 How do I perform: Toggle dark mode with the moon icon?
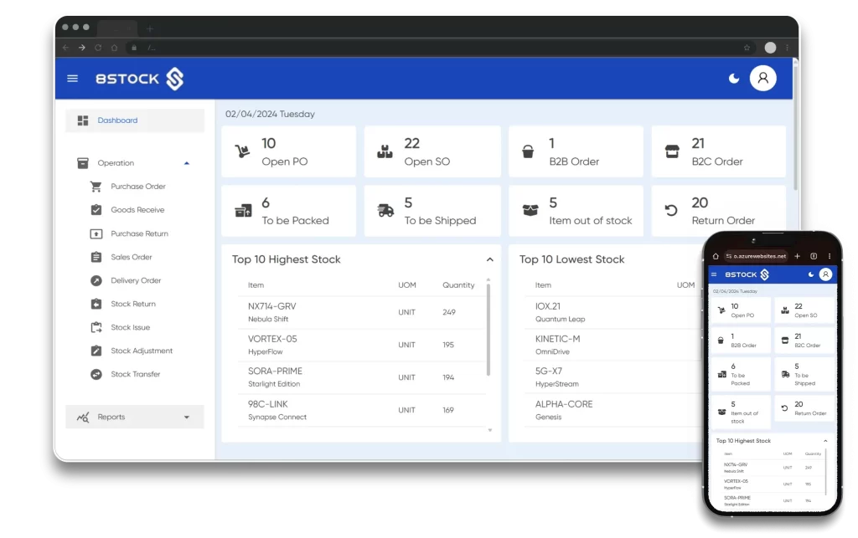tap(734, 78)
